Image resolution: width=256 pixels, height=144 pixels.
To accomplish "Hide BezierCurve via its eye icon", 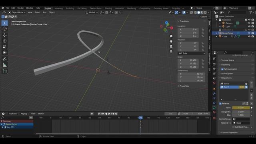I will coord(249,33).
